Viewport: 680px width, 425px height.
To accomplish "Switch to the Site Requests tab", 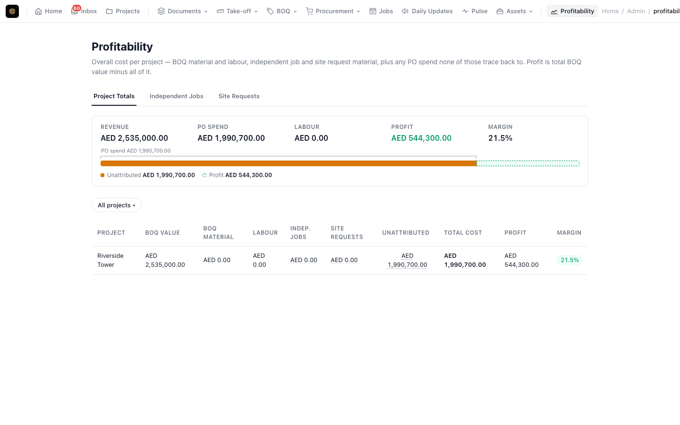I will [239, 96].
